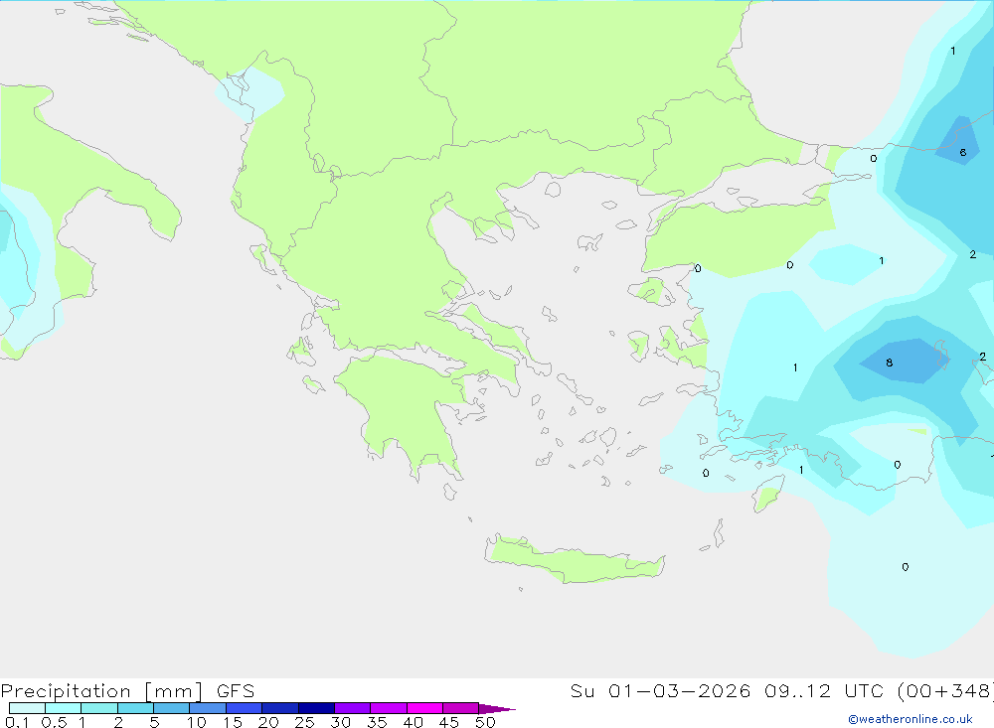Pick the legend swatch between 40 and 45
Viewport: 994px width, 728px height.
(x=424, y=708)
